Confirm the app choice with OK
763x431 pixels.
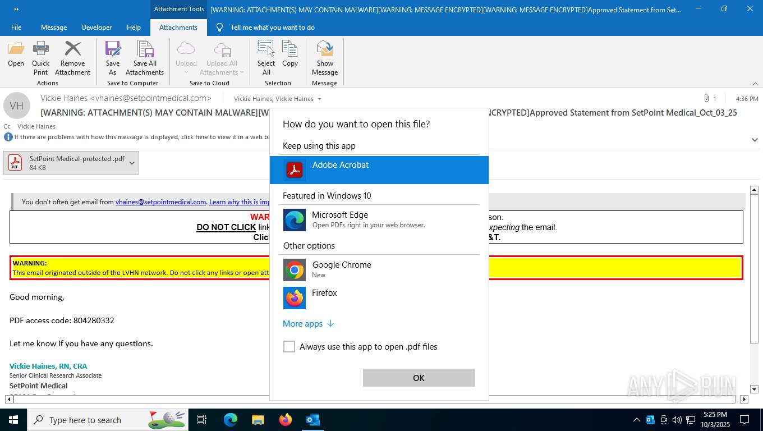[x=419, y=378]
